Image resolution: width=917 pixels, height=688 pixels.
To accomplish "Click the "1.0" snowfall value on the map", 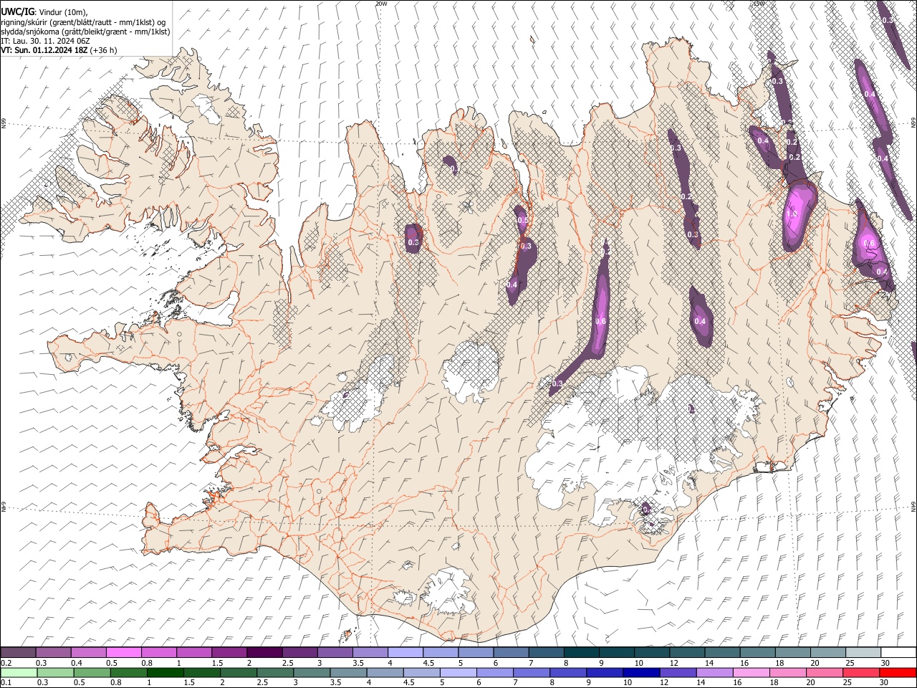I will tap(792, 214).
